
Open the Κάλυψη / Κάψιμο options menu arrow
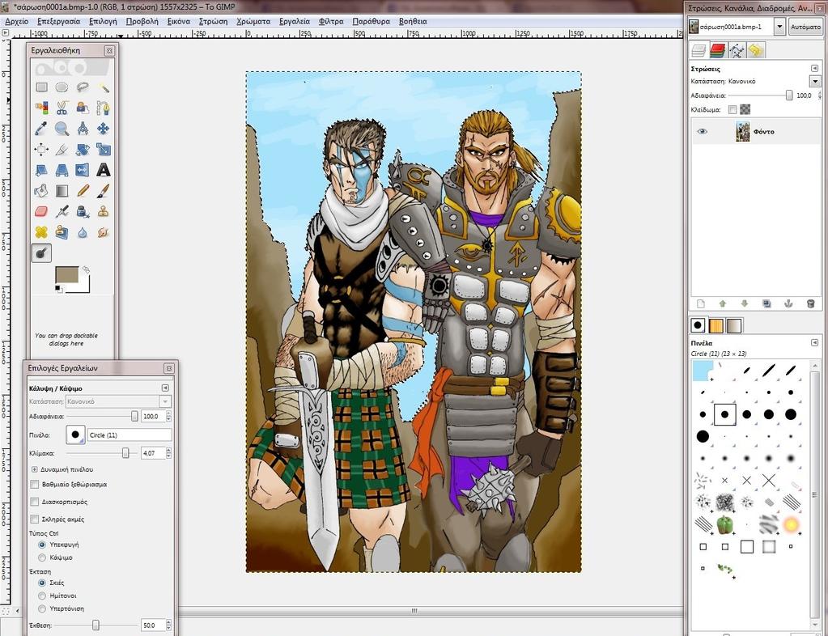(165, 388)
